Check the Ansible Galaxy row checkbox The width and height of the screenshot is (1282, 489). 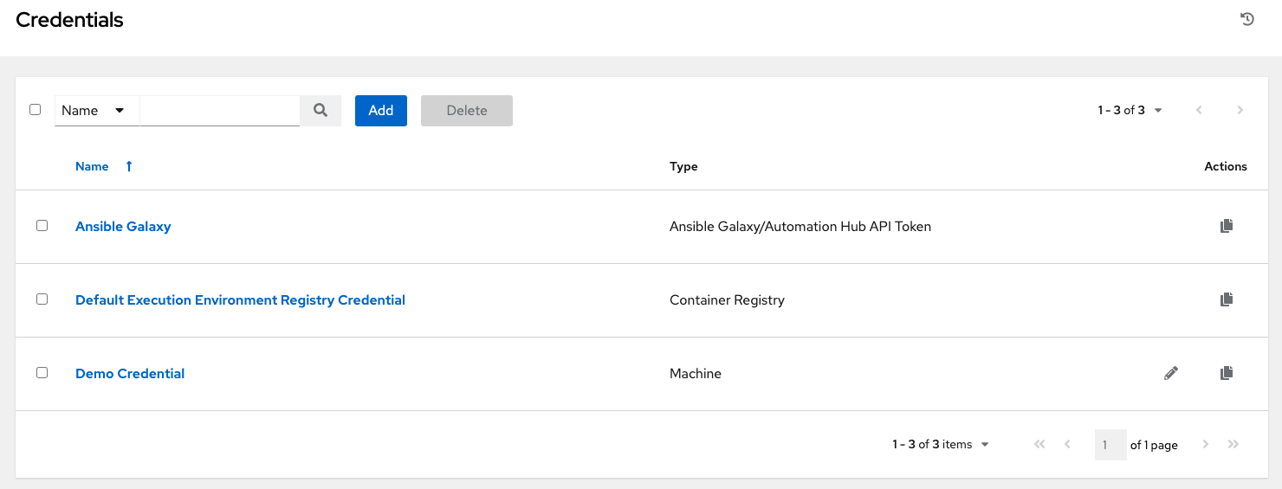(x=42, y=226)
